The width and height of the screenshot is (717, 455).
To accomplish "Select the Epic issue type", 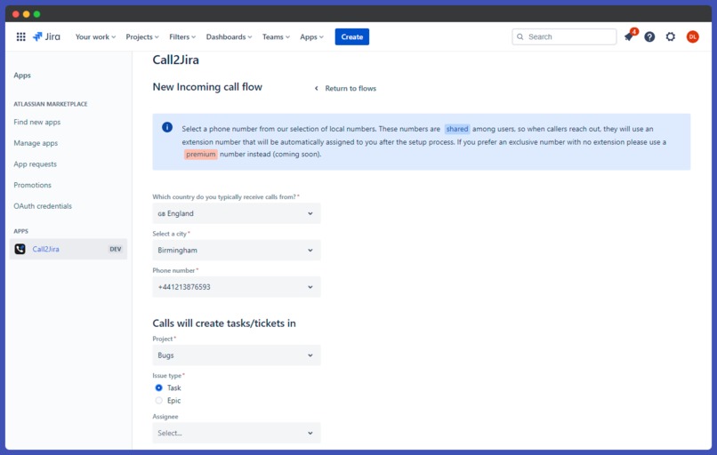I will click(158, 401).
